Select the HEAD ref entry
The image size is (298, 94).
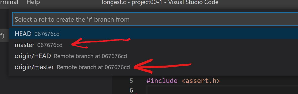pos(153,34)
